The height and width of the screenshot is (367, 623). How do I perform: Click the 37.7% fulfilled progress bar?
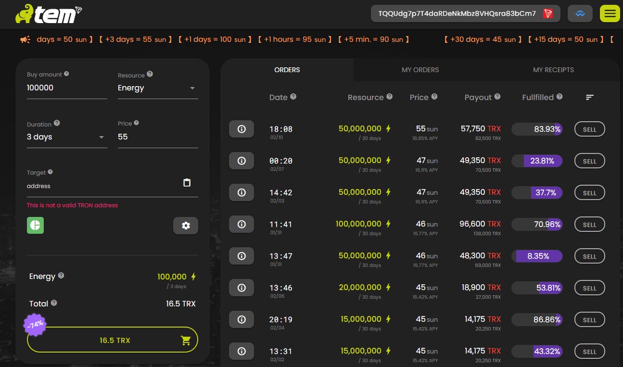[537, 192]
